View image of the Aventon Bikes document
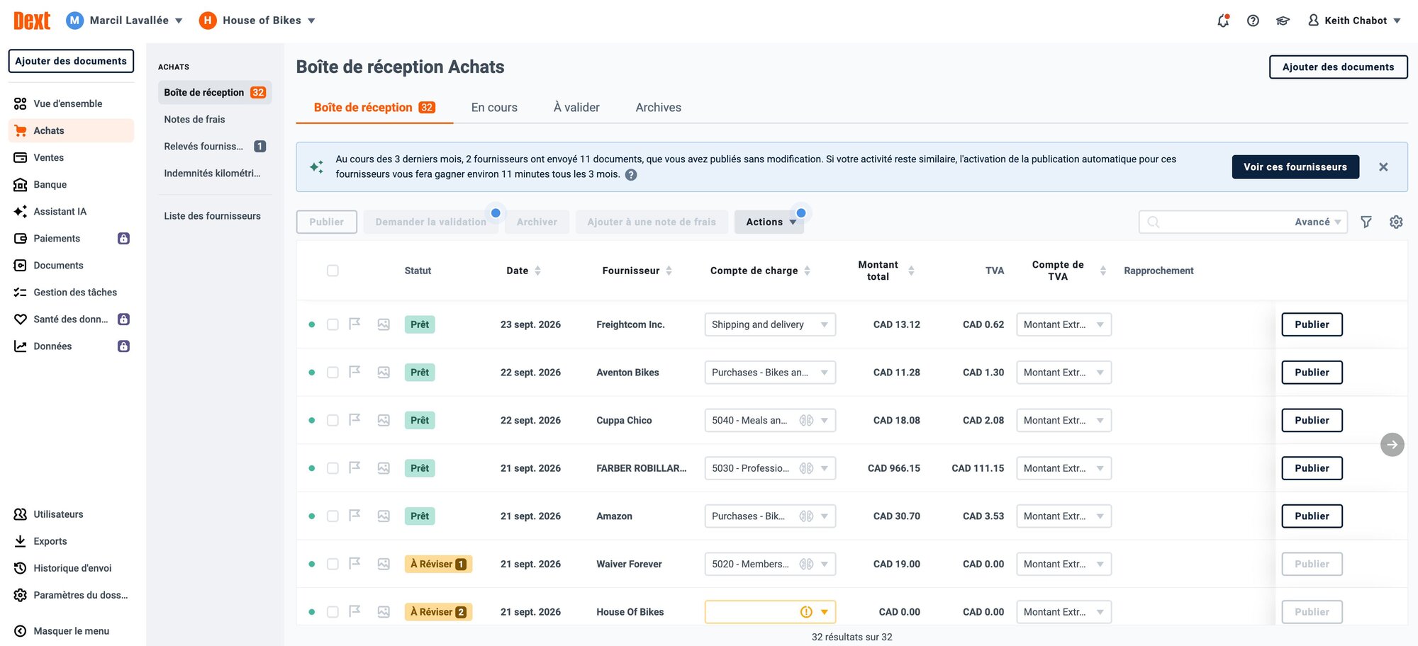The height and width of the screenshot is (646, 1418). tap(384, 372)
